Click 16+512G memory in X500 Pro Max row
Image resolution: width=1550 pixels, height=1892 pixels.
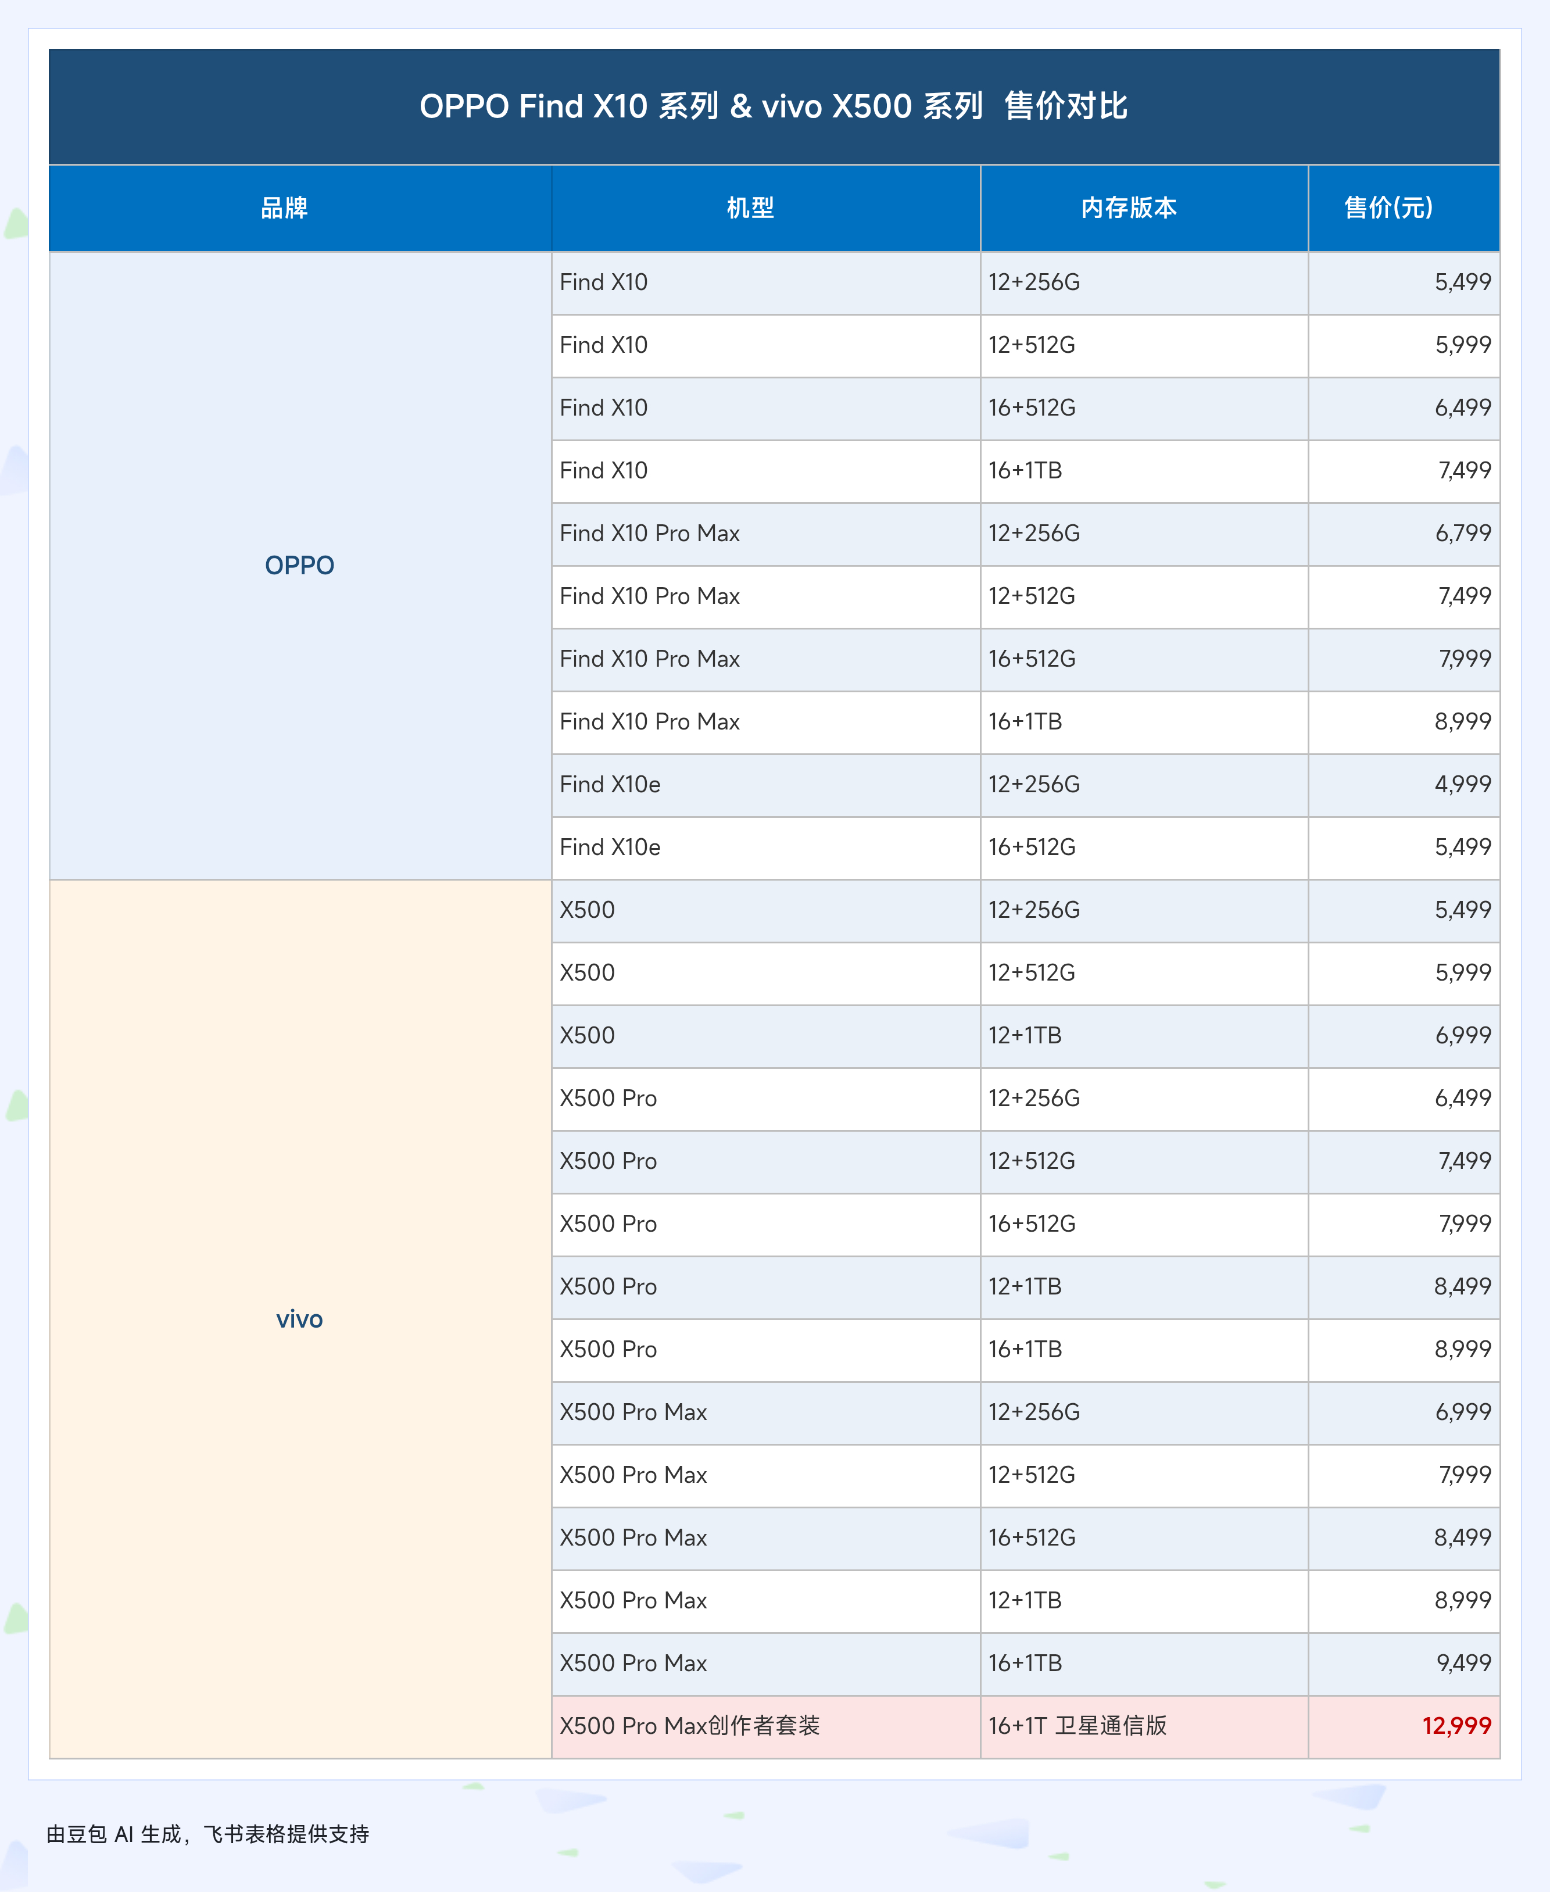(1144, 1539)
